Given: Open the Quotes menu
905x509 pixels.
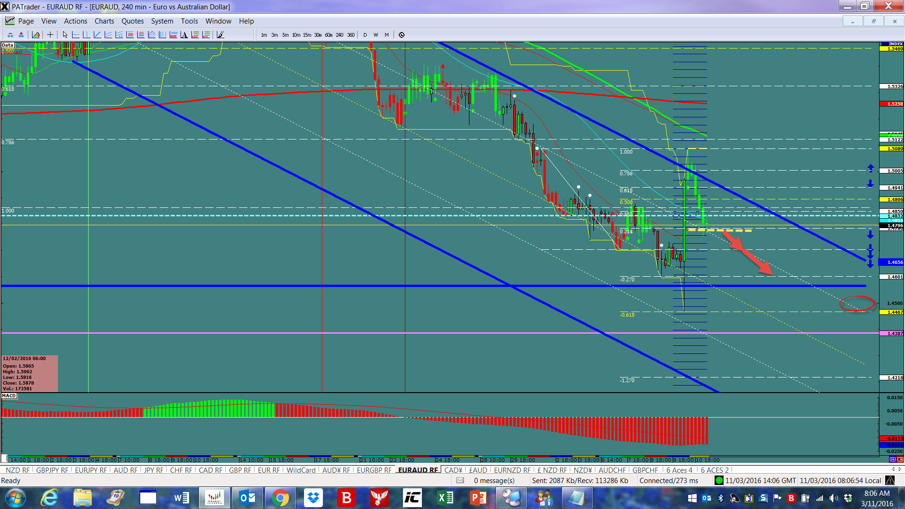Looking at the screenshot, I should [132, 21].
